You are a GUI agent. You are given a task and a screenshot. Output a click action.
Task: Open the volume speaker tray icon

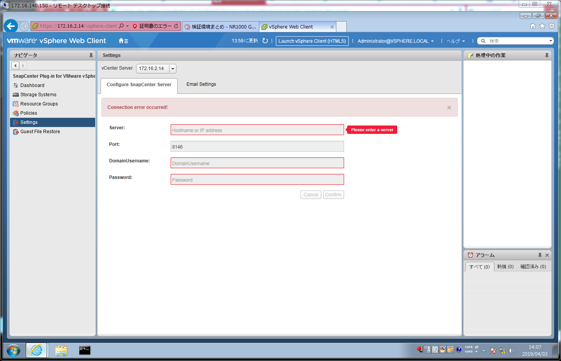512,351
